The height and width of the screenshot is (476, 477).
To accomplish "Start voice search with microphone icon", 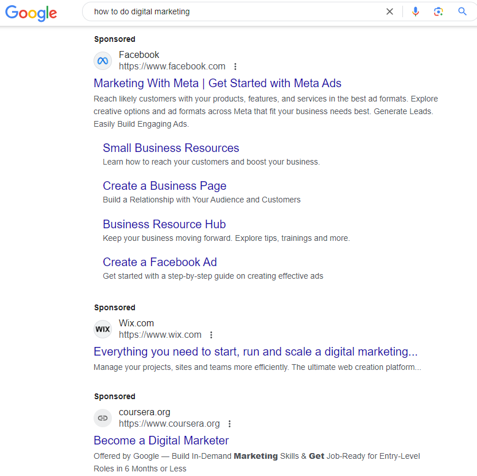I will pyautogui.click(x=416, y=11).
